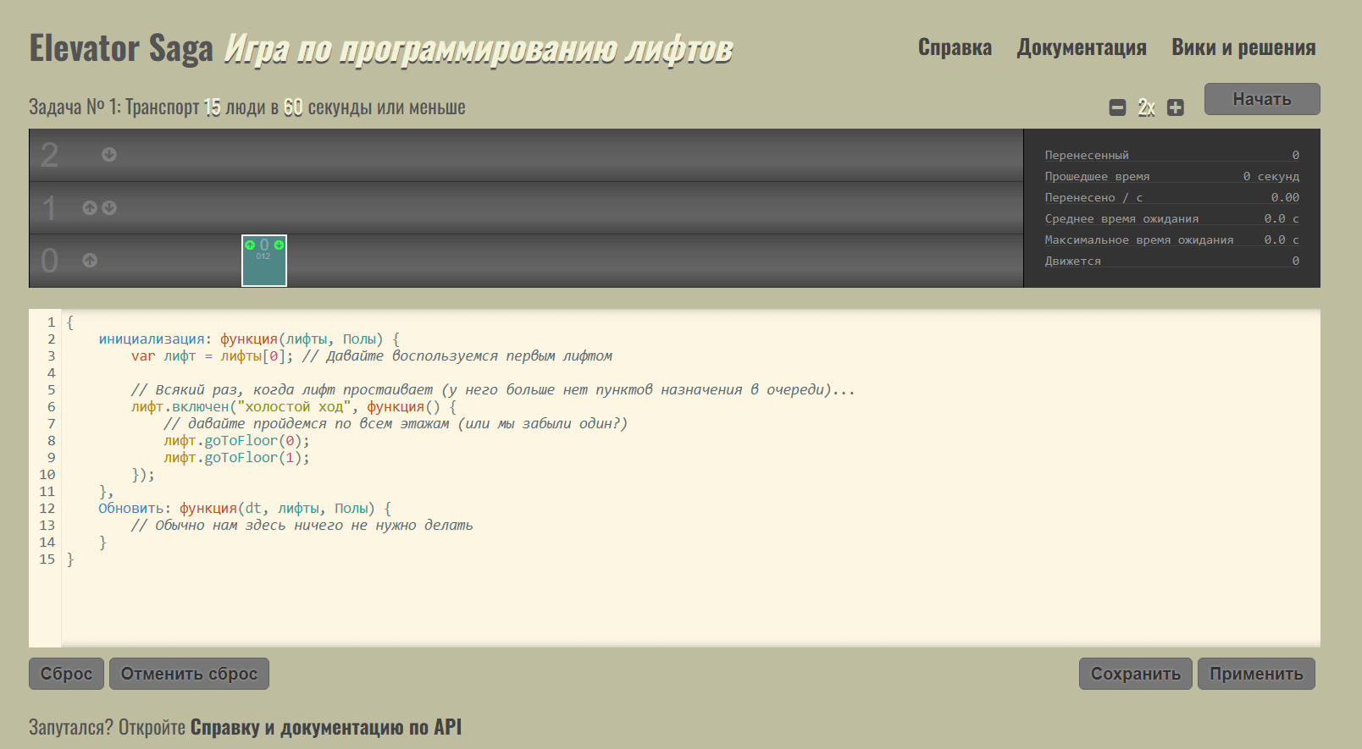Click the subtitle Игра по программированию лифтов

pos(479,49)
